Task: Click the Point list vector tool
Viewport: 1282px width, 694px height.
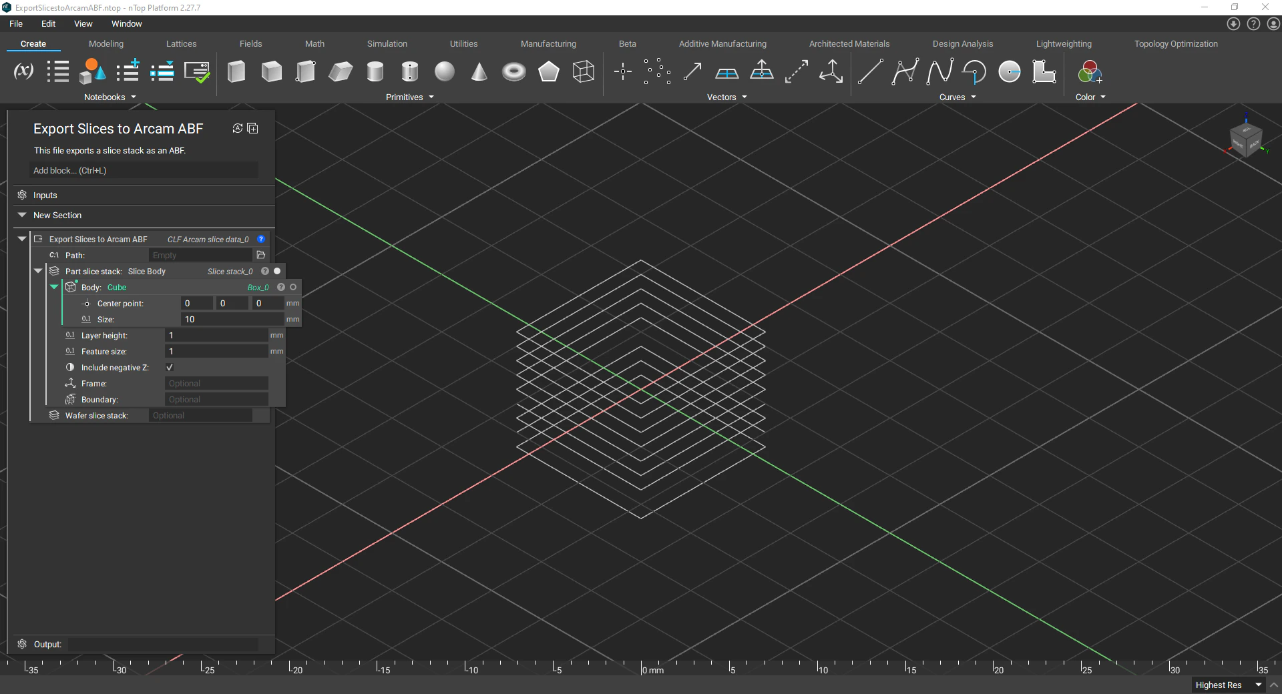Action: 658,71
